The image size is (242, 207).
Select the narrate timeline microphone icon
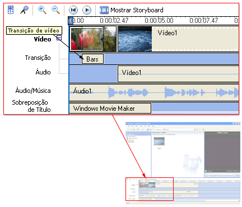click(25, 10)
